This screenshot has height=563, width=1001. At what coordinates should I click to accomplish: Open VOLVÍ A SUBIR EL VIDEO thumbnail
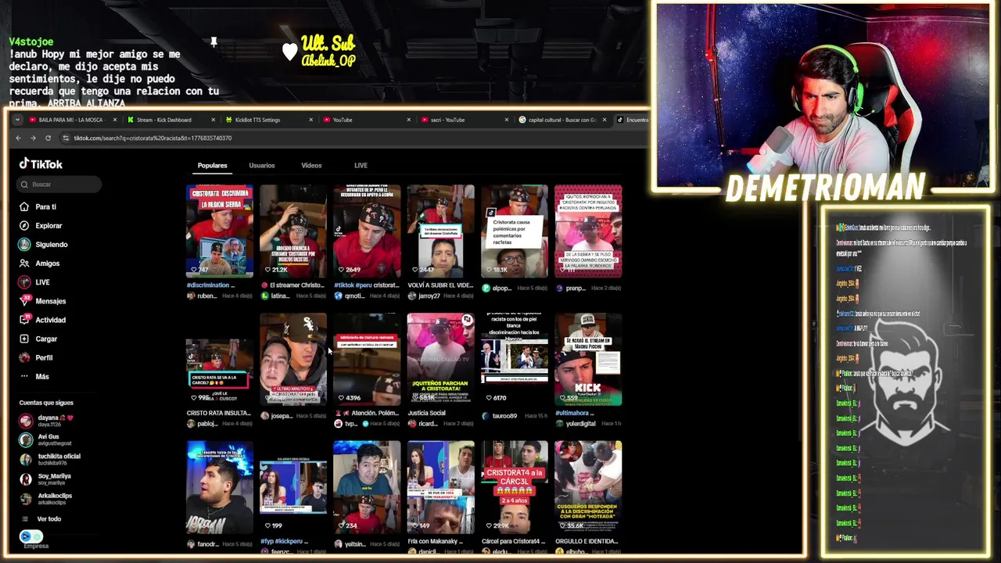coord(440,231)
